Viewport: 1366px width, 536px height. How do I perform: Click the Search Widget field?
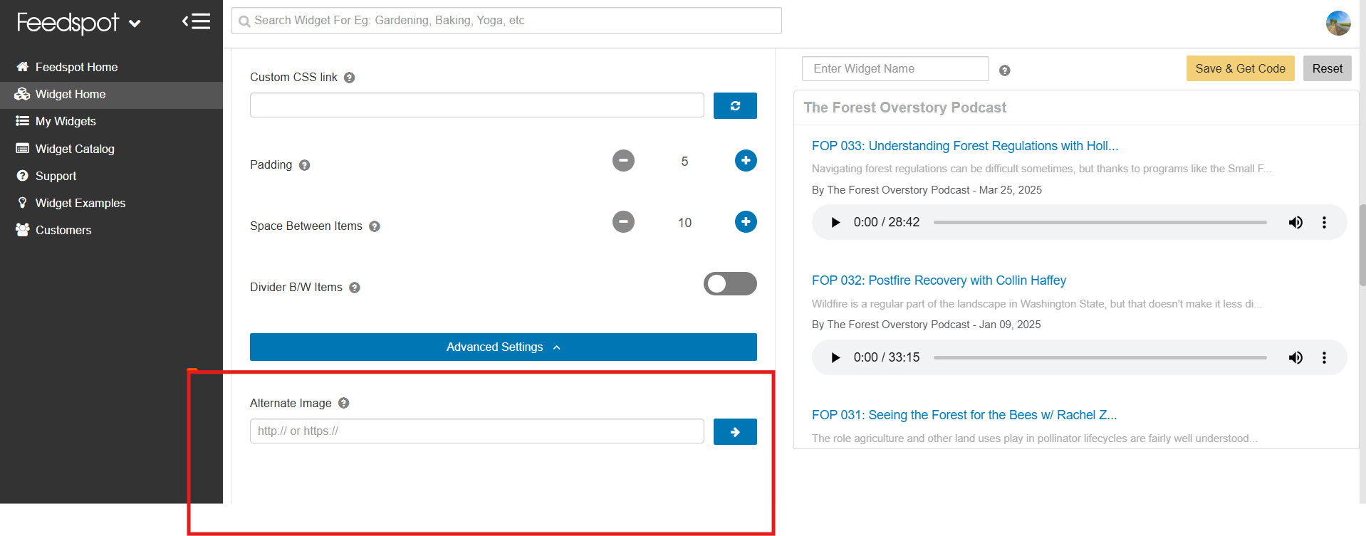coord(506,21)
